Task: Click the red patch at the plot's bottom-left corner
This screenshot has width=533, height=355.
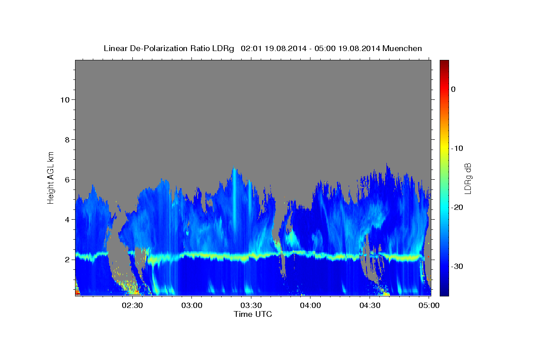Action: tap(77, 292)
